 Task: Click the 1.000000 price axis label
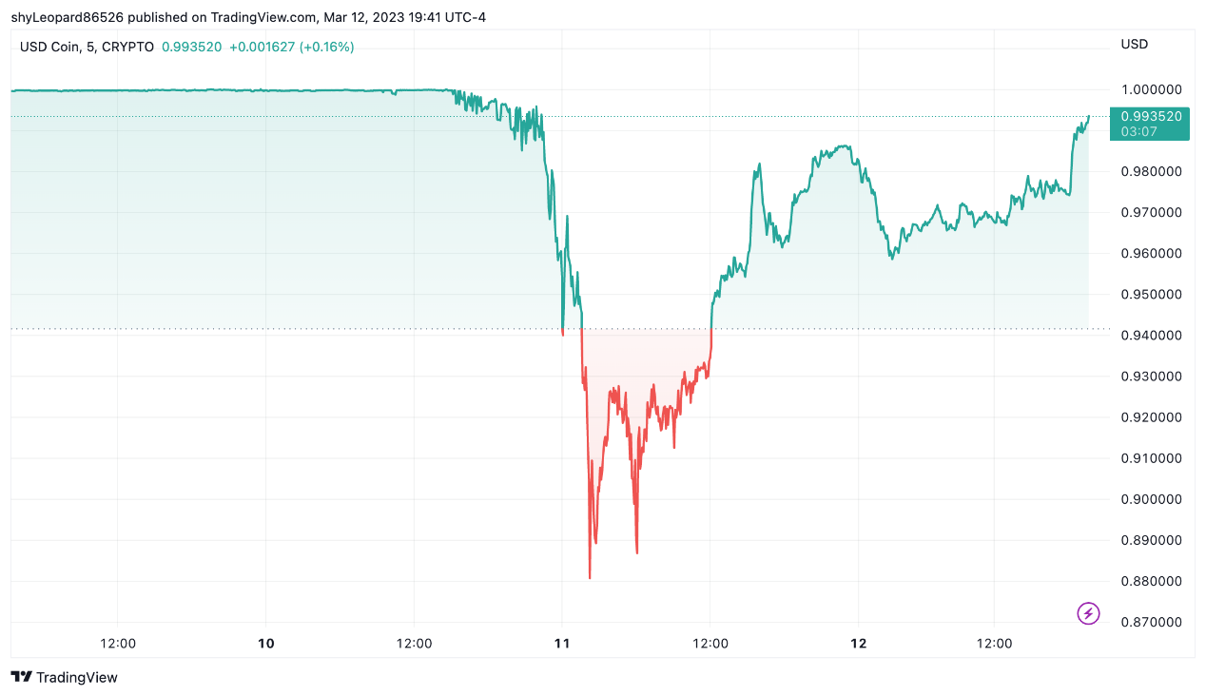pyautogui.click(x=1151, y=89)
